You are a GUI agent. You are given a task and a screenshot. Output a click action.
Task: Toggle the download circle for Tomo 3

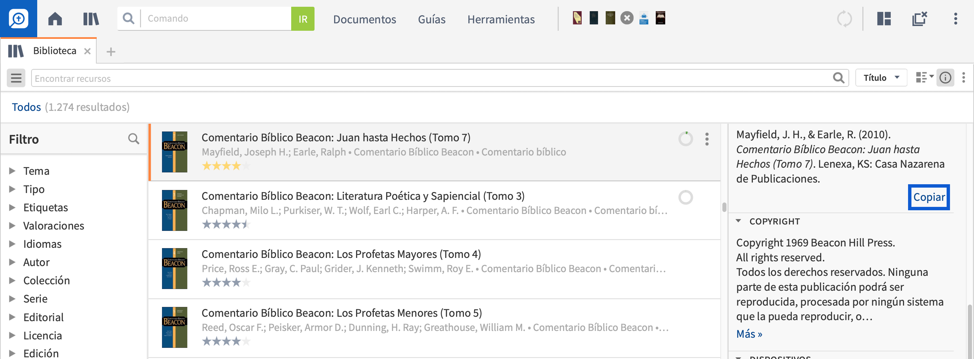click(x=686, y=197)
